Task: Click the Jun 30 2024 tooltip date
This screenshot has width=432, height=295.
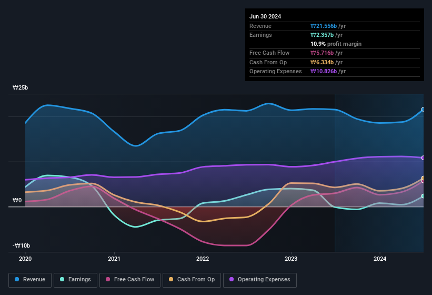Action: click(265, 16)
